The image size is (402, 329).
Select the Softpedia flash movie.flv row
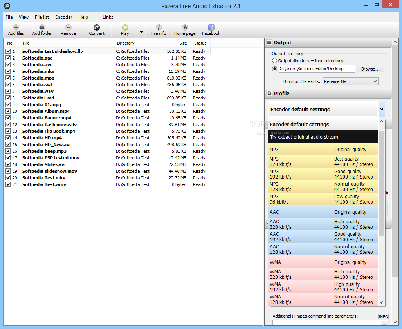(107, 125)
